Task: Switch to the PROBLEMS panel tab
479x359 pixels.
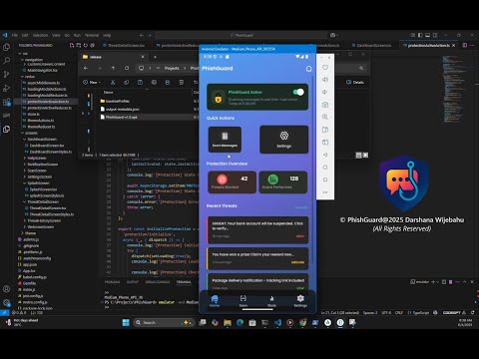Action: coord(112,282)
